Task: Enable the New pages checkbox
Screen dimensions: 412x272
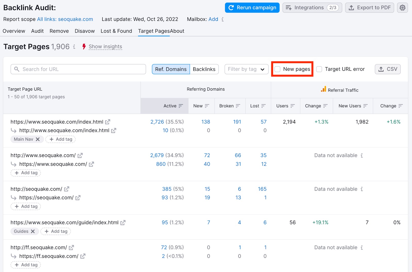Action: click(x=277, y=69)
